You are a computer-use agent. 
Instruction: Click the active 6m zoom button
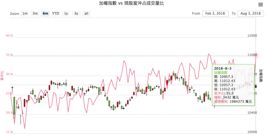tap(46, 14)
